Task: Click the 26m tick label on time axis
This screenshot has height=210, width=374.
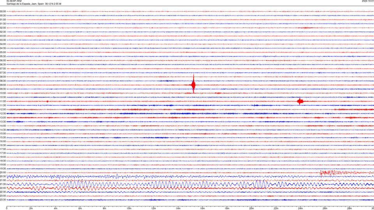Action: 325,208
